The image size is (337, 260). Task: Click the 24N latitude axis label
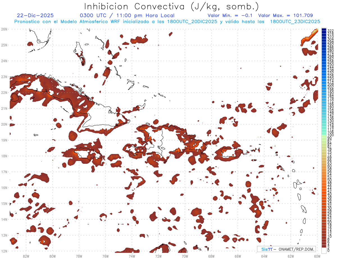pos(4,61)
